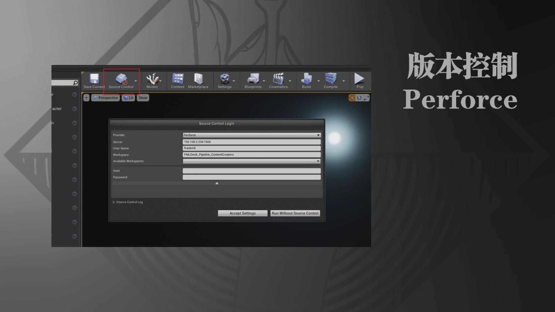This screenshot has width=555, height=312.
Task: Click Run Without Source Control button
Action: pyautogui.click(x=295, y=213)
